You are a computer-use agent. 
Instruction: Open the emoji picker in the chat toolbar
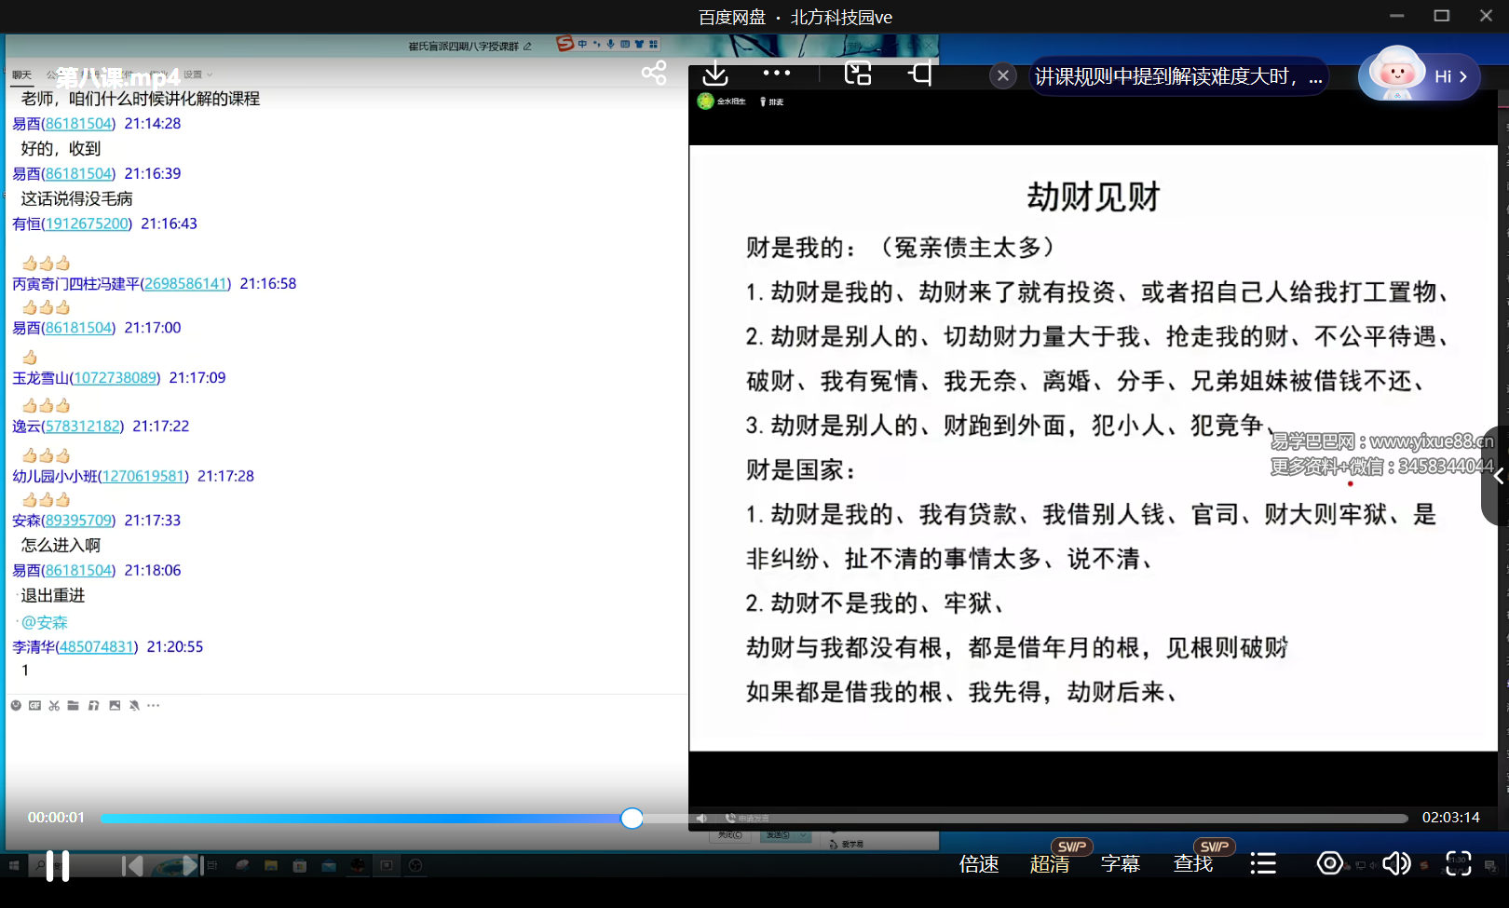pos(15,705)
